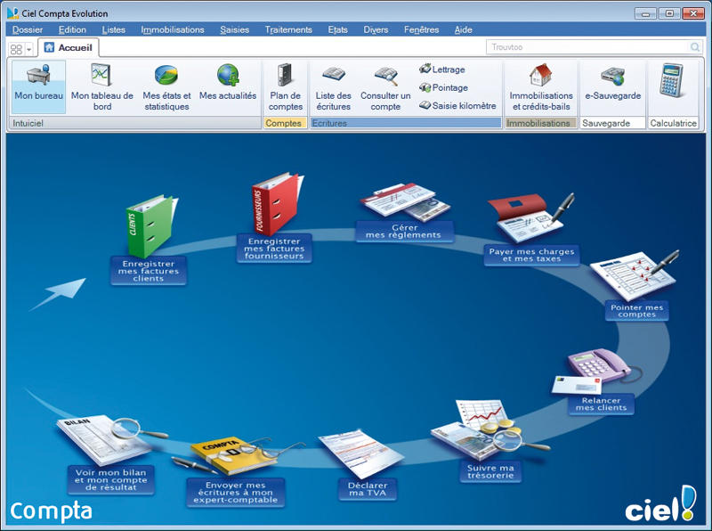Open Immobilisations et crédits-bails

541,86
